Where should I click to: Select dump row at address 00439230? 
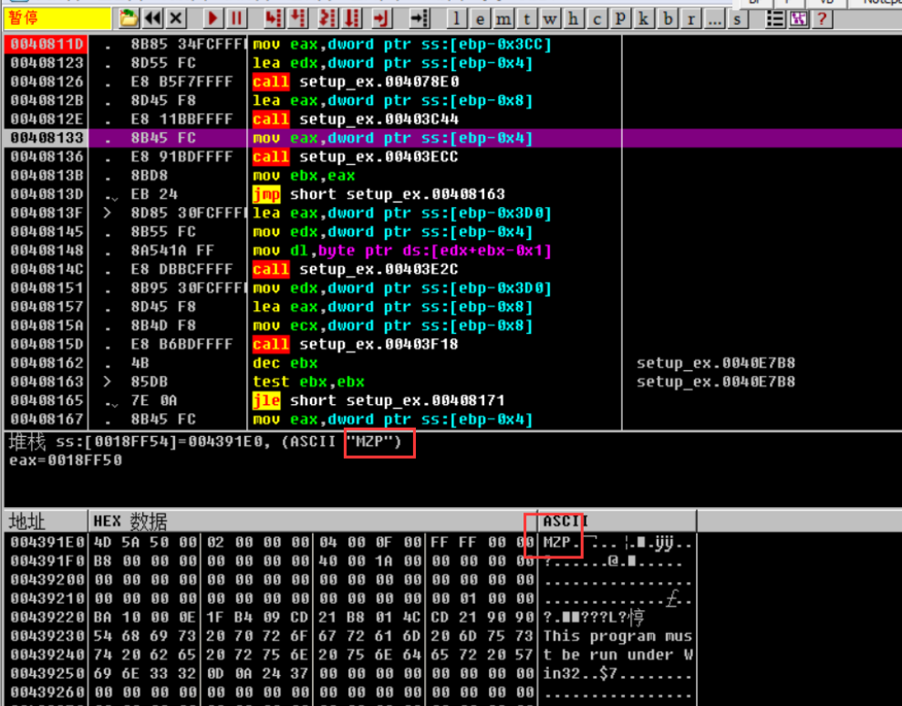tap(350, 636)
